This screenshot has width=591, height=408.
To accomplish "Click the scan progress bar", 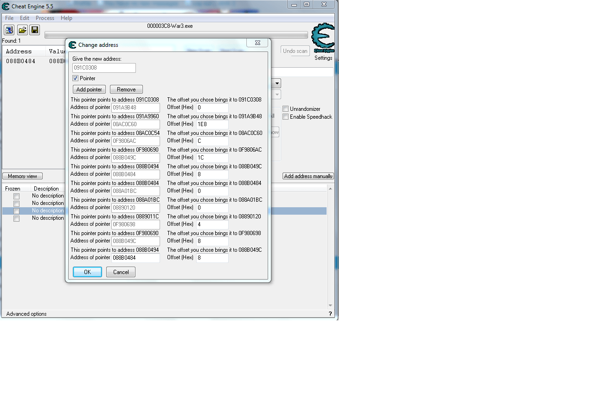I will (176, 35).
